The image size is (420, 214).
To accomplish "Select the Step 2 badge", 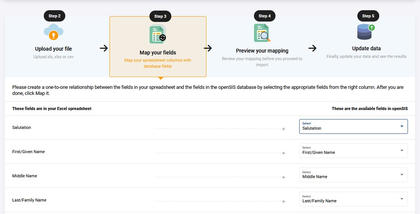I will (54, 16).
